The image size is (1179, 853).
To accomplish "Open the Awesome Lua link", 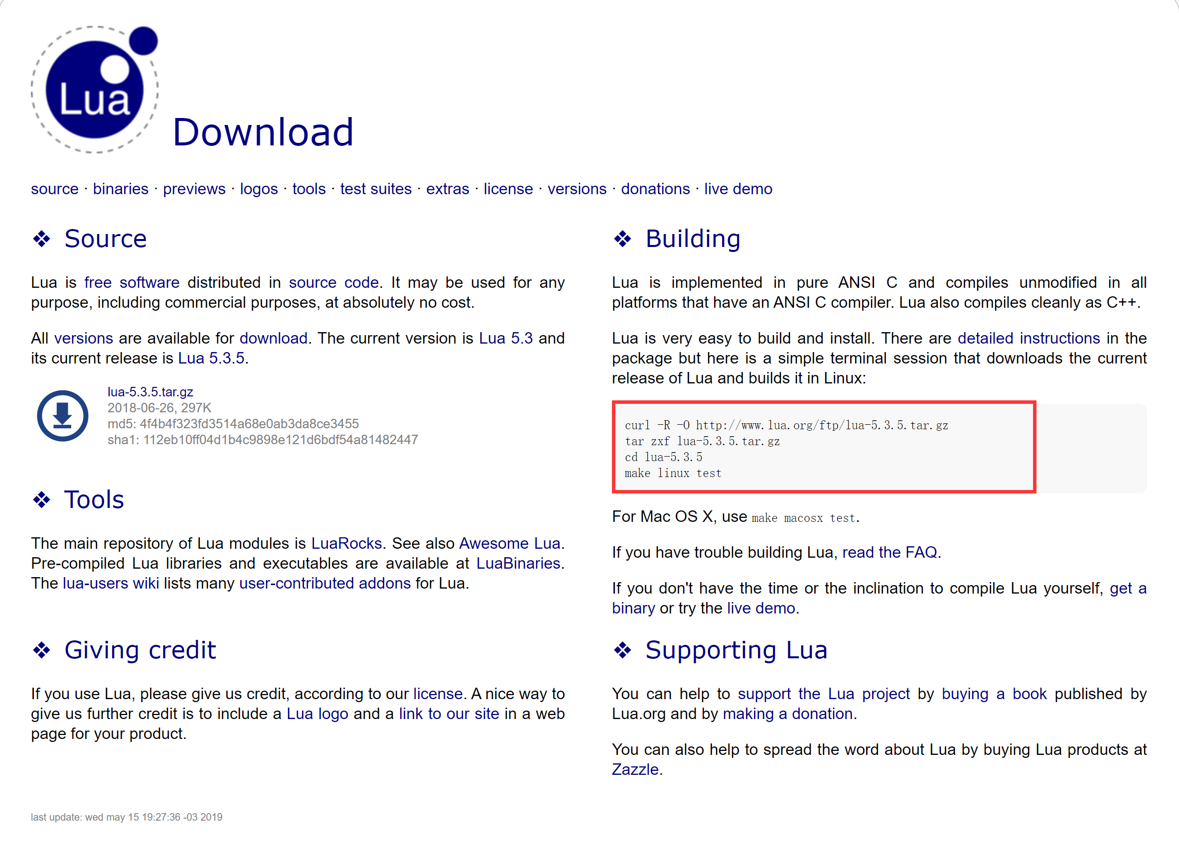I will point(509,543).
